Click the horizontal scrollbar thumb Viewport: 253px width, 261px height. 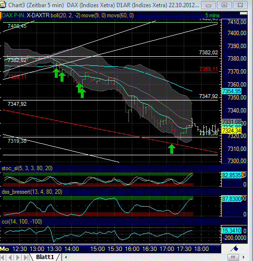[233, 257]
